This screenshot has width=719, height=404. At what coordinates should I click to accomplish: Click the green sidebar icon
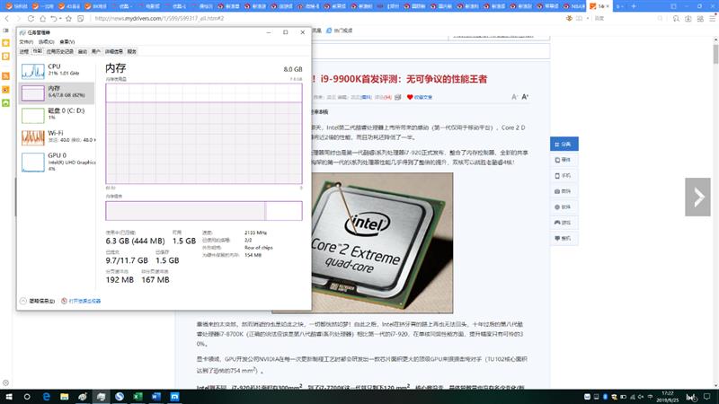click(6, 103)
